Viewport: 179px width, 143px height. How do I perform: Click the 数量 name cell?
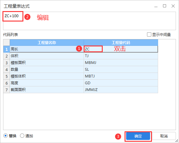[x=47, y=70]
